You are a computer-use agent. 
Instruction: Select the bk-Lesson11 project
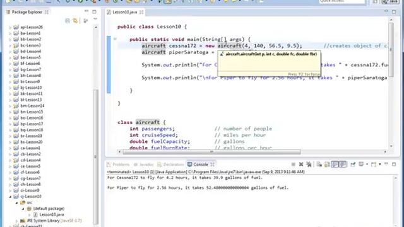(x=32, y=94)
